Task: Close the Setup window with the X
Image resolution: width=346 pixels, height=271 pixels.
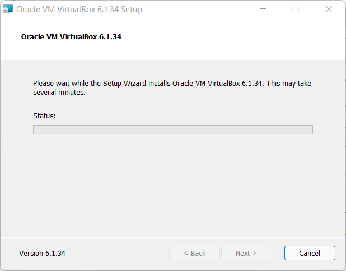Action: [329, 9]
